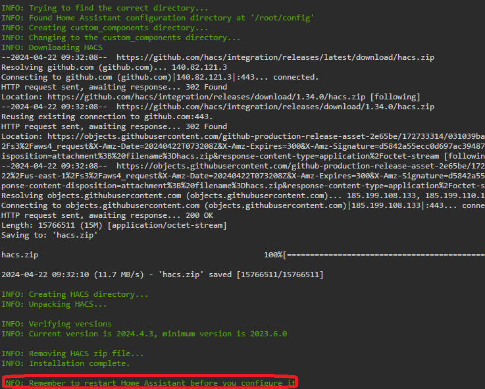The image size is (485, 389).
Task: Click 'Remember to restart Home Assistant' line
Action: [x=149, y=384]
